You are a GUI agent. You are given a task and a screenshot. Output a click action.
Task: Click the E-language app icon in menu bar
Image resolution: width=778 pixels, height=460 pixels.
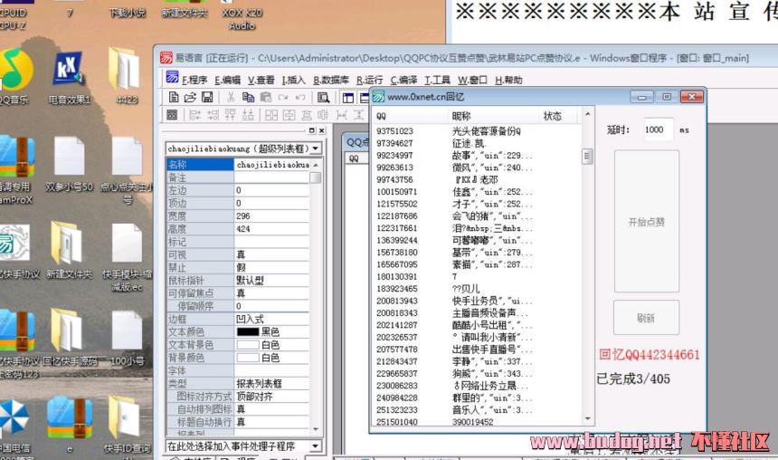172,77
